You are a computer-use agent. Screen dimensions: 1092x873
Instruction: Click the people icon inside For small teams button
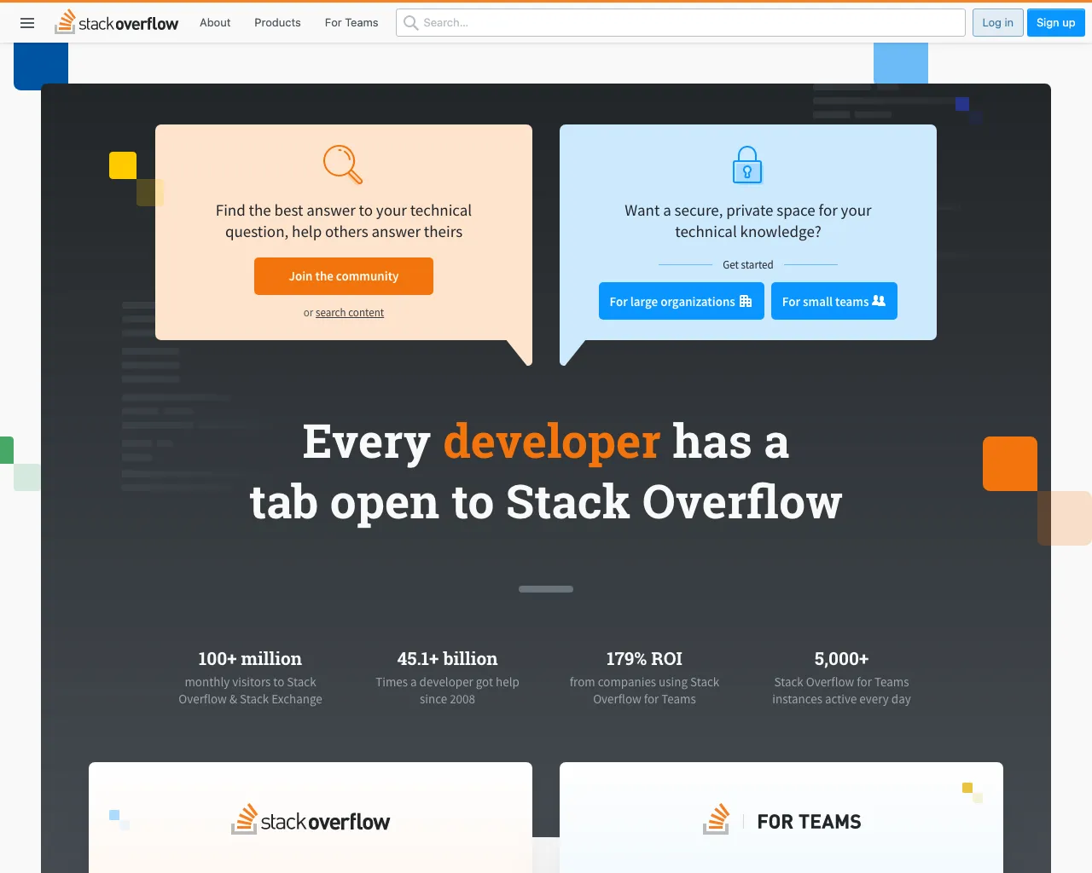click(x=878, y=301)
